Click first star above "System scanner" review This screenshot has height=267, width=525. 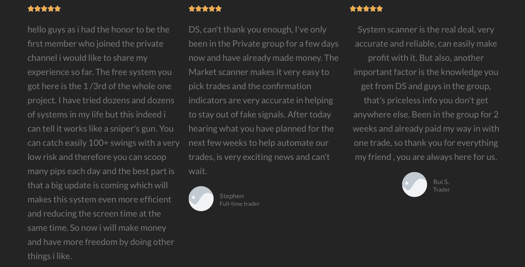[353, 9]
